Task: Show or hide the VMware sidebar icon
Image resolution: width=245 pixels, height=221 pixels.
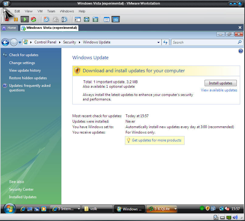Action: coord(78,19)
